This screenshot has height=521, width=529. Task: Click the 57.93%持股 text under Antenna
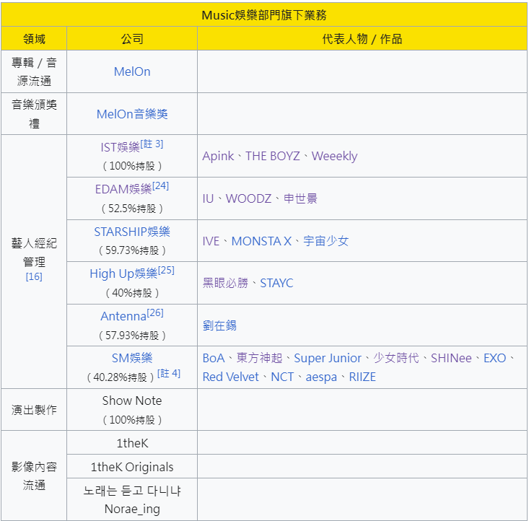pos(132,336)
